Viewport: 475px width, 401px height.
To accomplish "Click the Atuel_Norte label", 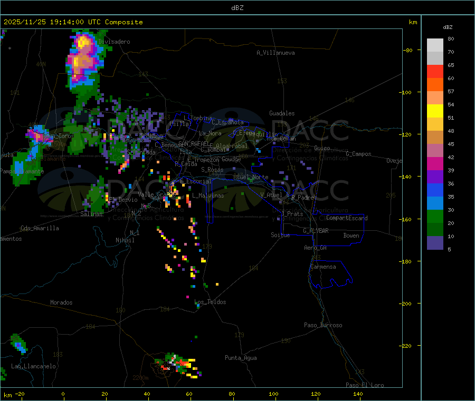I will pyautogui.click(x=251, y=177).
